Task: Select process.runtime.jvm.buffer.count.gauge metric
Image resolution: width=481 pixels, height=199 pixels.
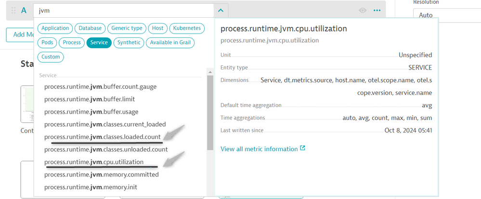Action: click(100, 87)
